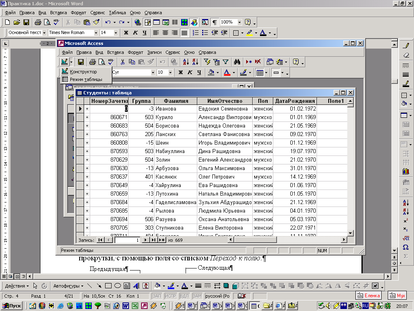Open Word's Таблица menu
The width and height of the screenshot is (414, 311).
point(117,13)
